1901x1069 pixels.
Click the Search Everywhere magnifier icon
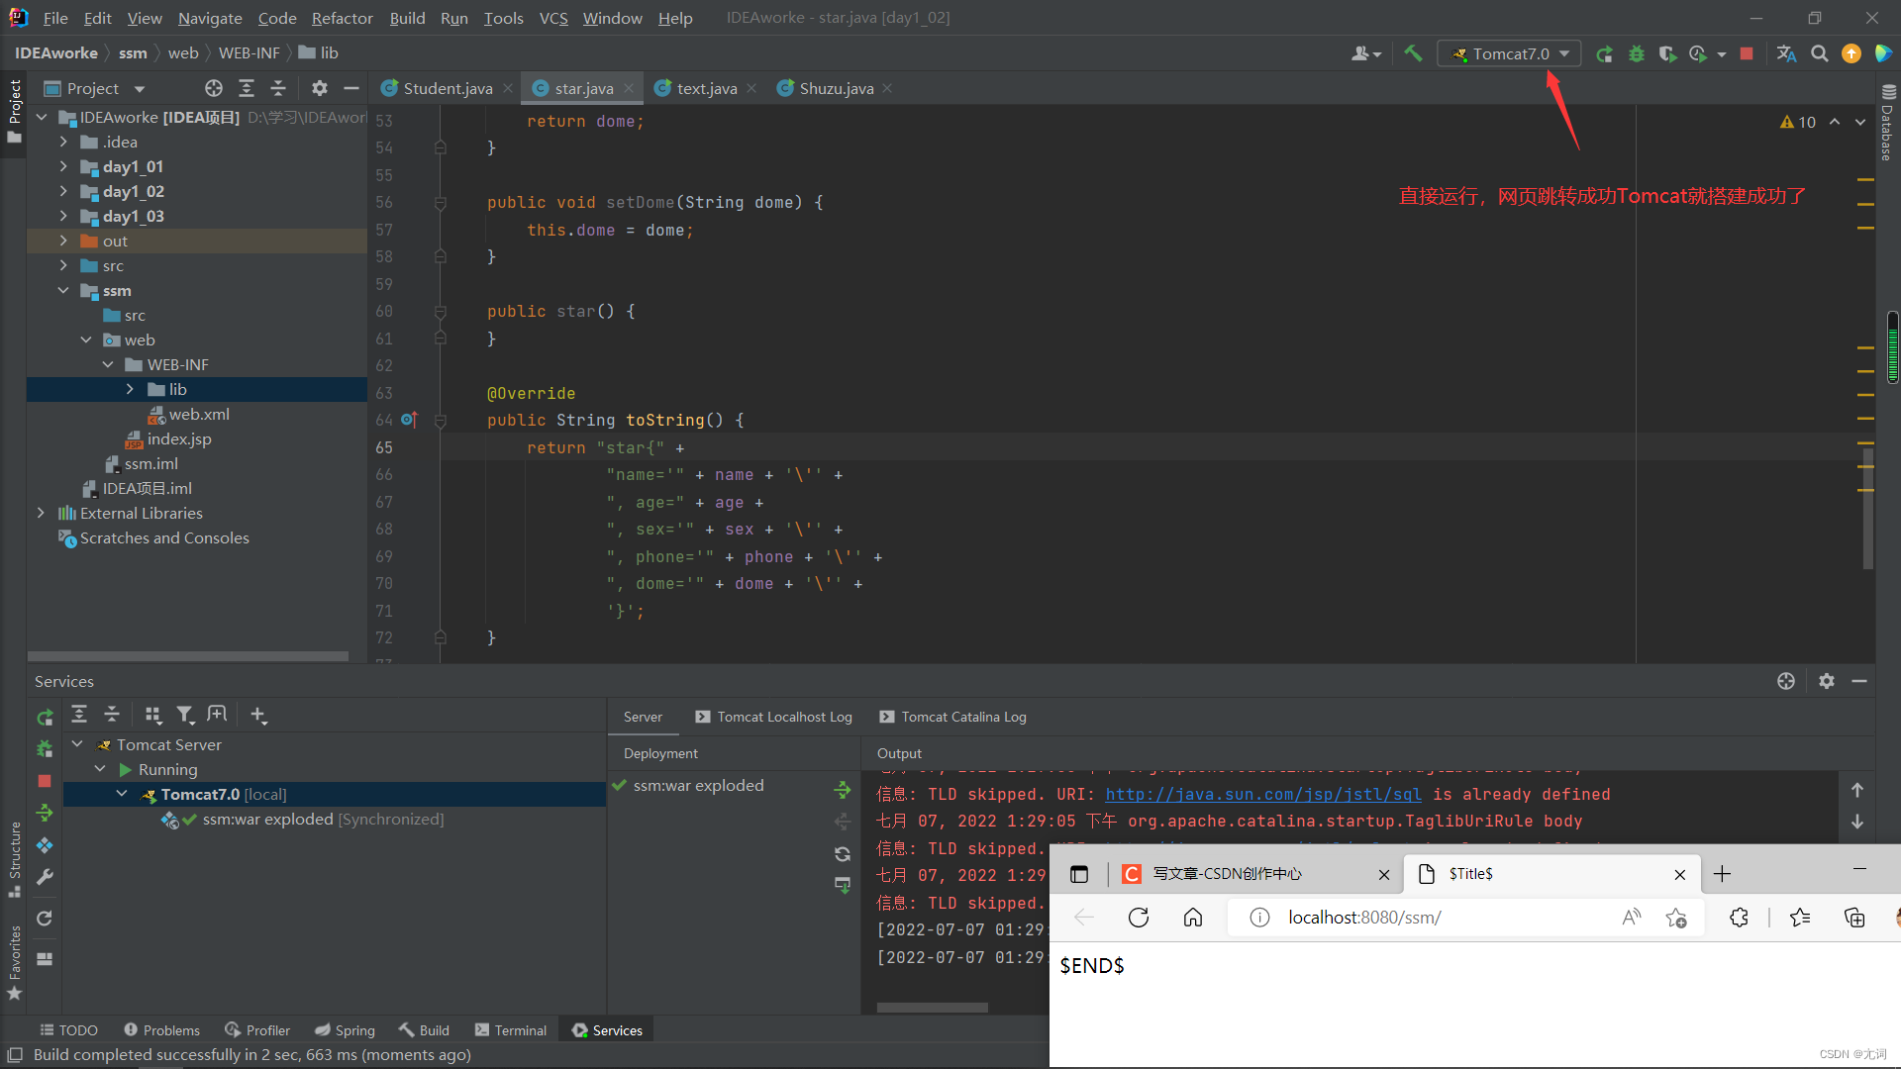click(1819, 53)
